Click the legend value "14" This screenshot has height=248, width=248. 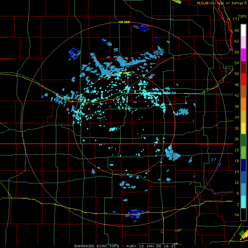237,172
